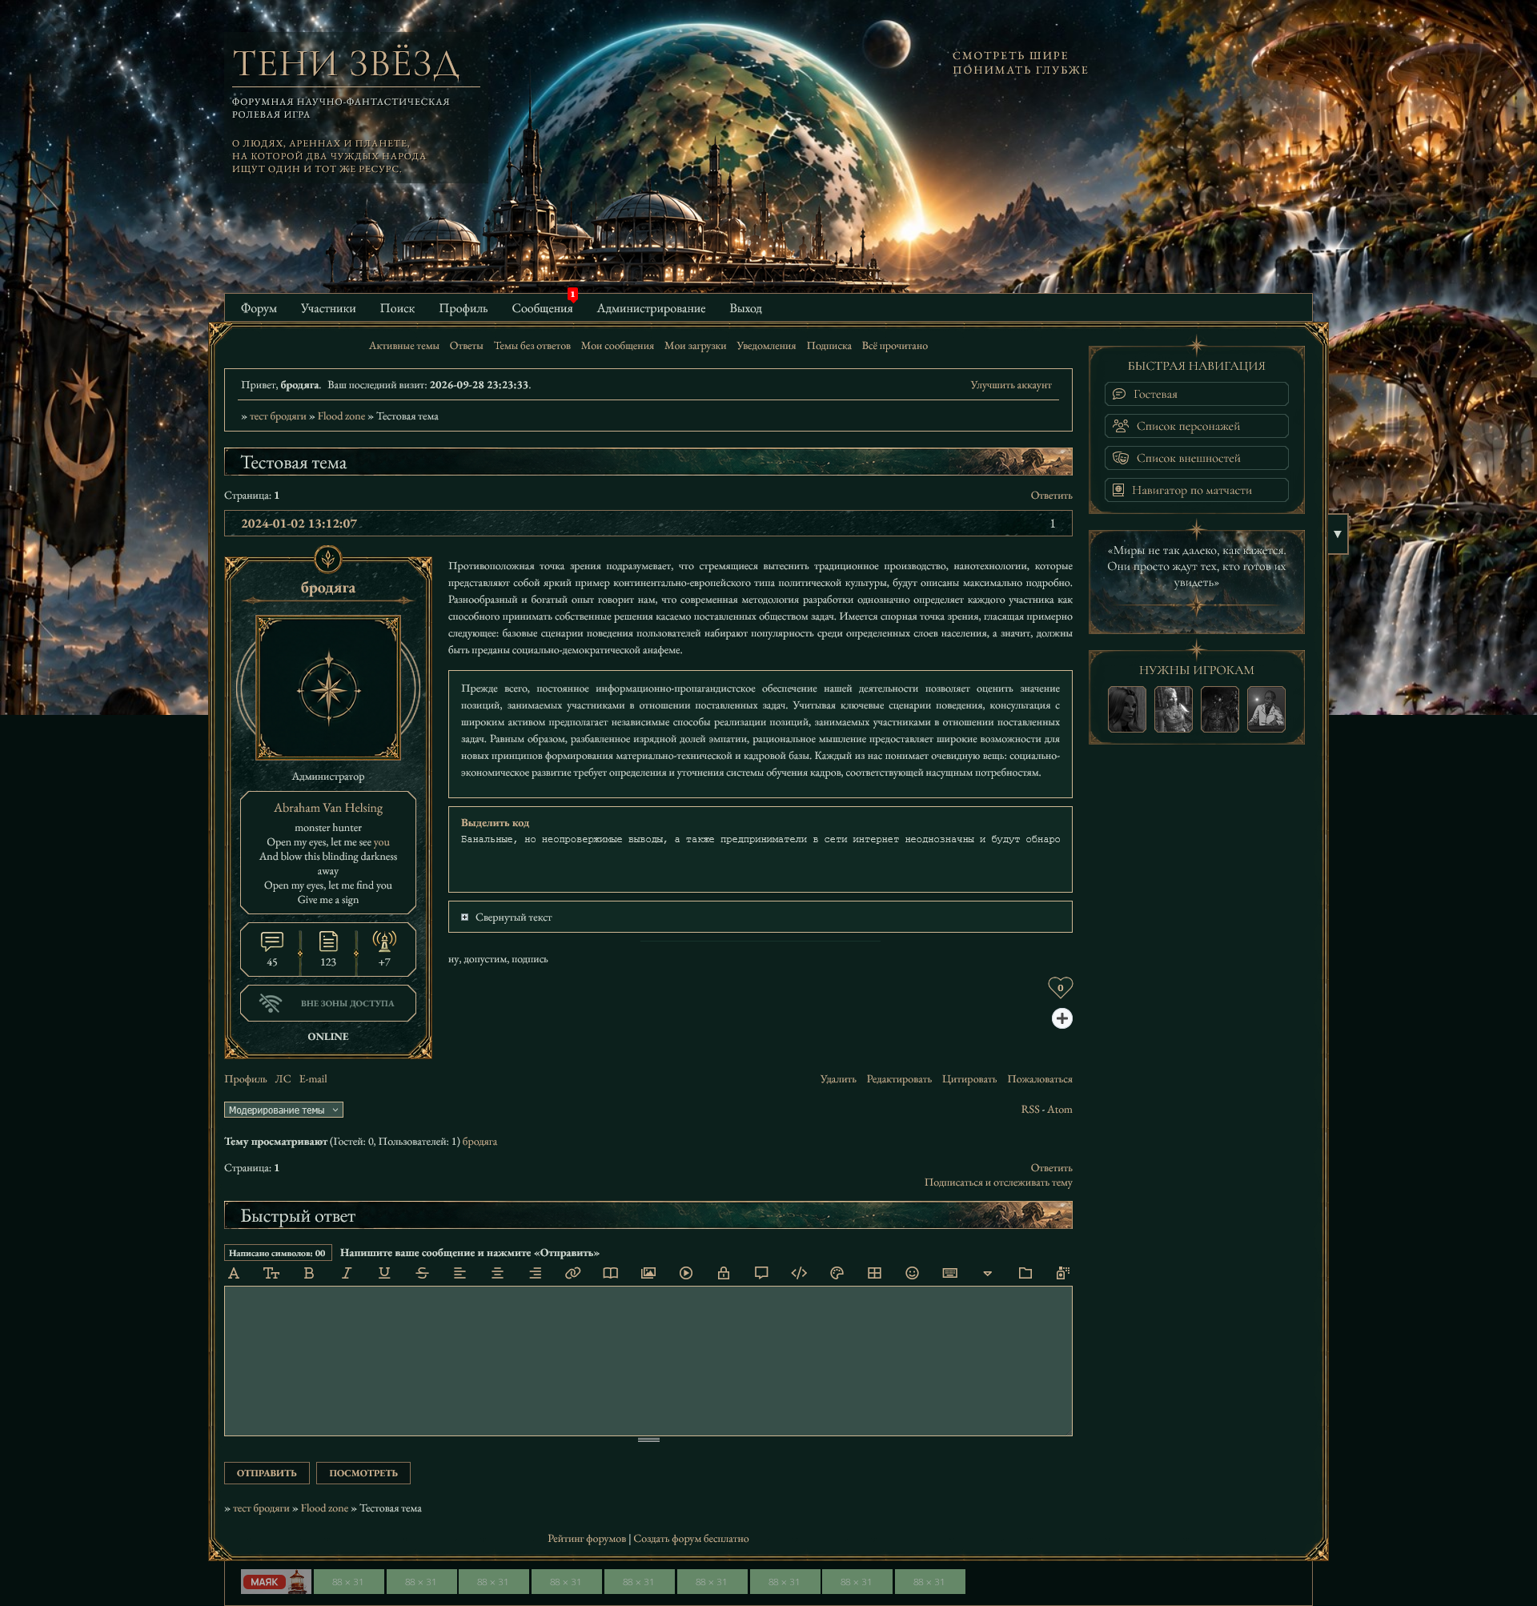Select the first 'Нужны игрокам' character thumbnail

(1126, 709)
